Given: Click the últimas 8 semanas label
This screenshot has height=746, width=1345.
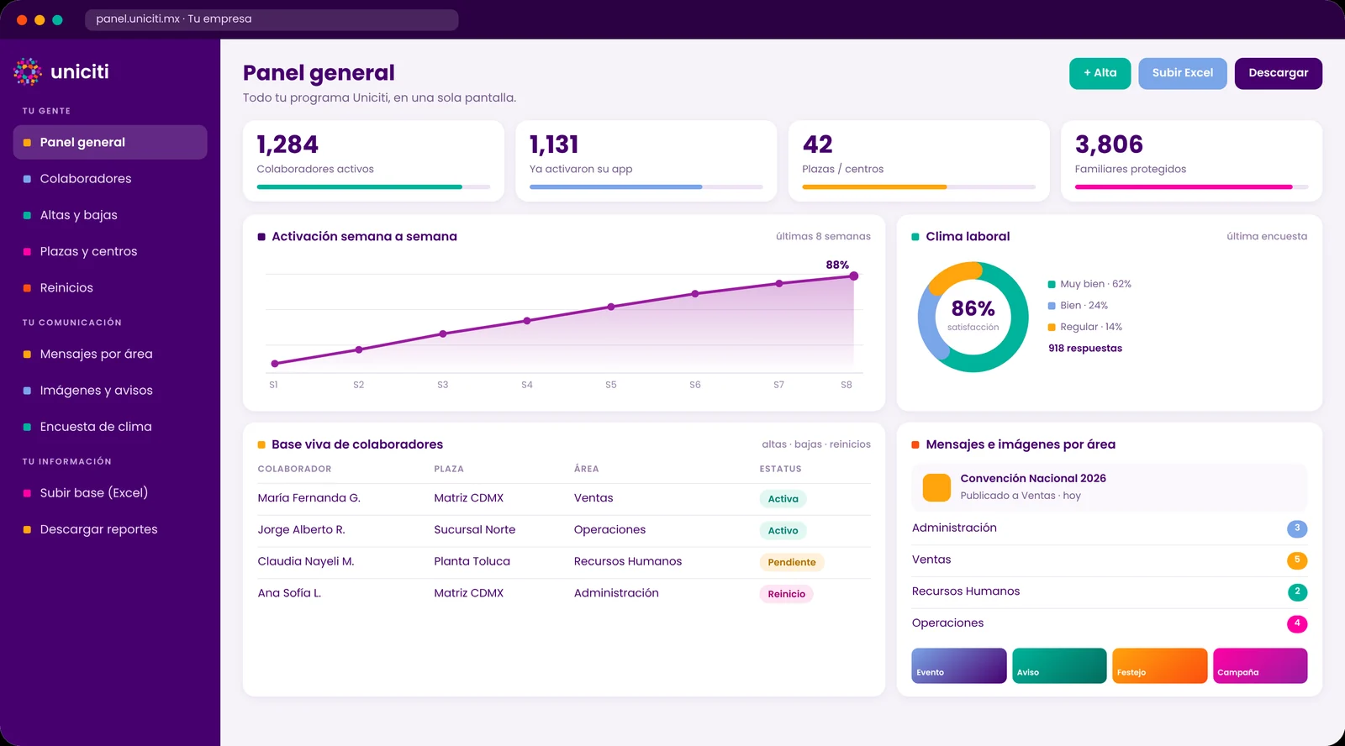Looking at the screenshot, I should [x=823, y=237].
